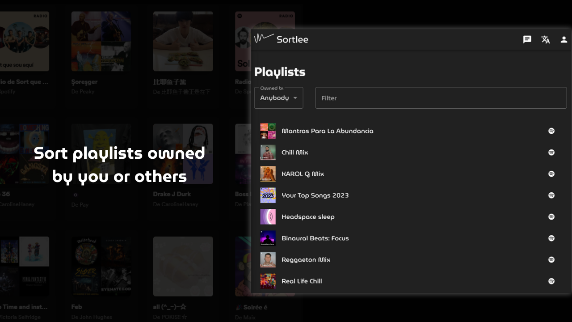Open the Reggaeton Mix playlist title
572x322 pixels.
pyautogui.click(x=306, y=260)
